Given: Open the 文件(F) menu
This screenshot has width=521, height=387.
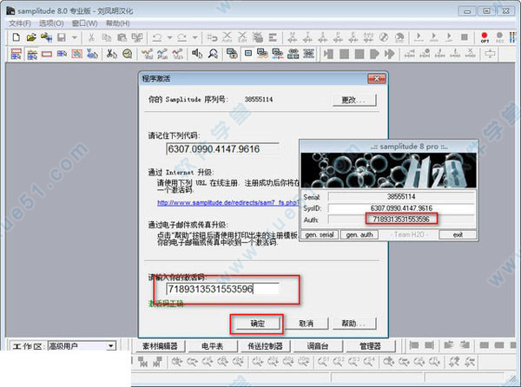Looking at the screenshot, I should [20, 23].
